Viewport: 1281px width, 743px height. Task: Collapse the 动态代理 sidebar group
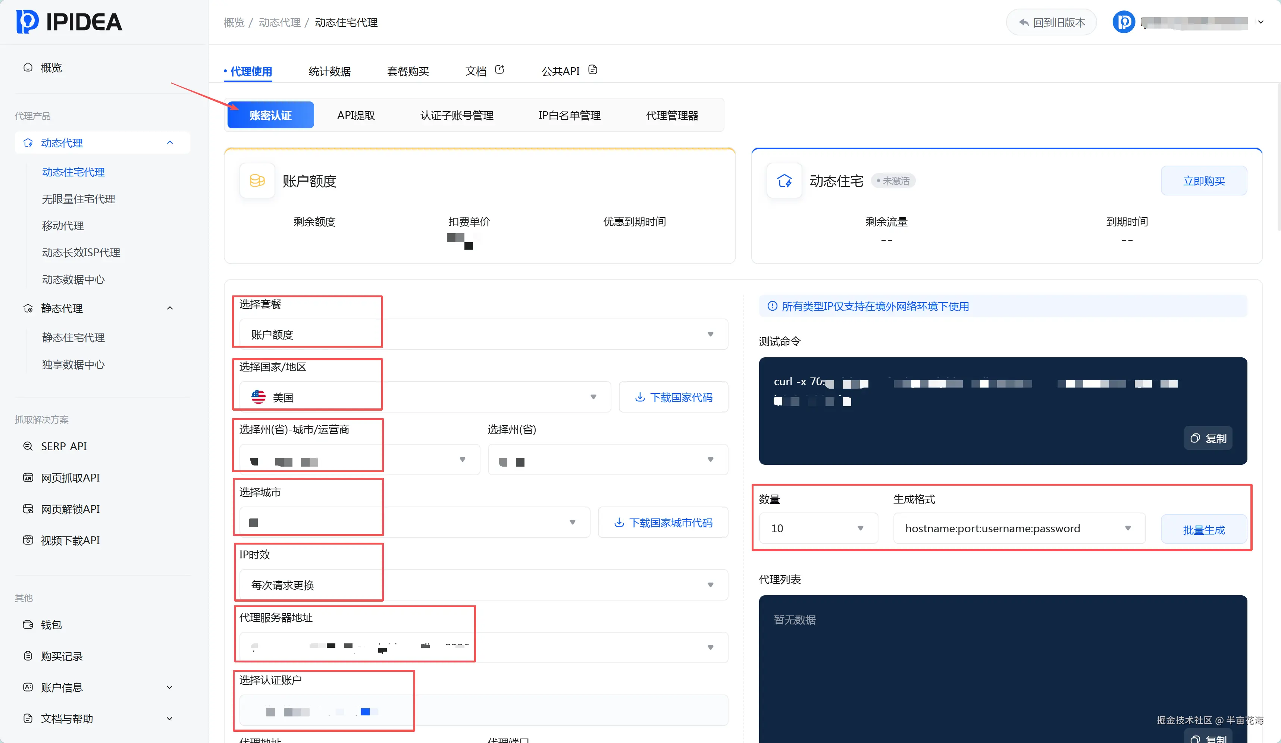[x=170, y=143]
